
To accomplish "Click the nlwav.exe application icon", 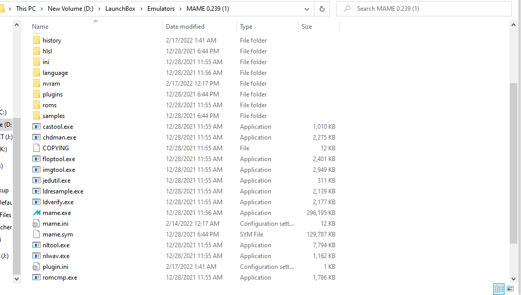I will [36, 256].
